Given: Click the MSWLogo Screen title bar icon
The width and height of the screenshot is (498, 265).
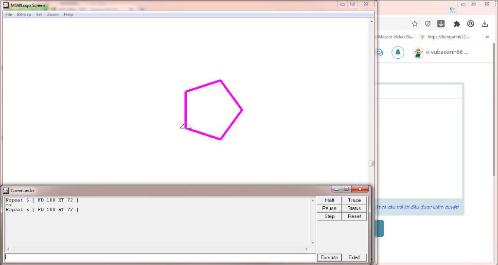Looking at the screenshot, I should coord(6,5).
